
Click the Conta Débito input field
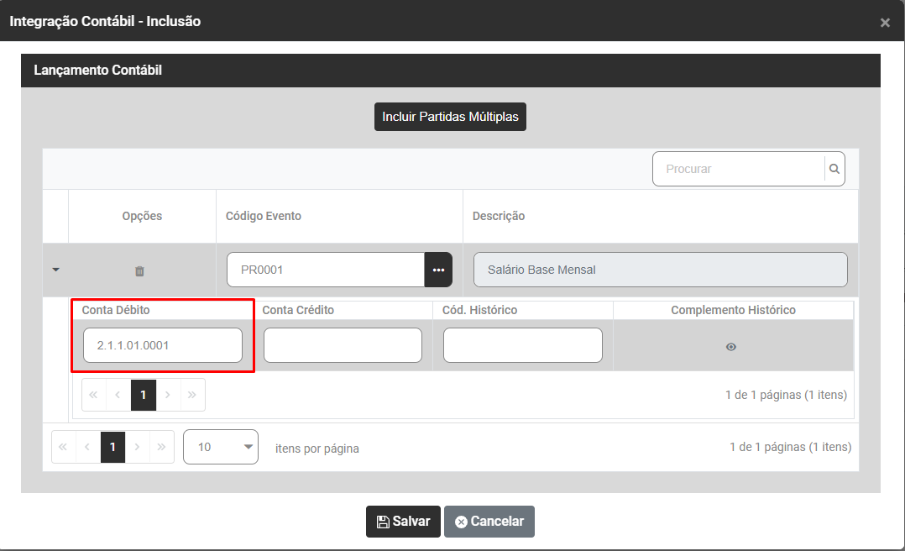163,345
